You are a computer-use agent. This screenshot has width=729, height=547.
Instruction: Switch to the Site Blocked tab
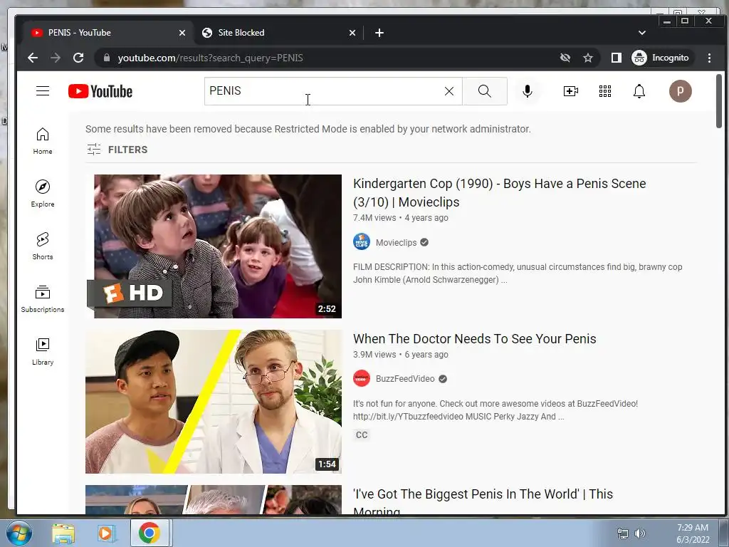click(x=277, y=33)
